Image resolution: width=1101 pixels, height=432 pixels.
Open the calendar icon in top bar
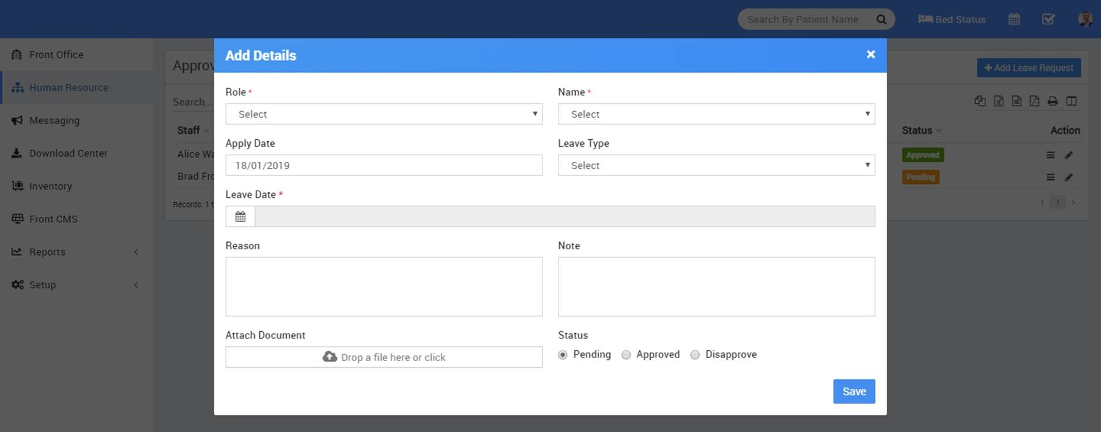click(x=1014, y=20)
